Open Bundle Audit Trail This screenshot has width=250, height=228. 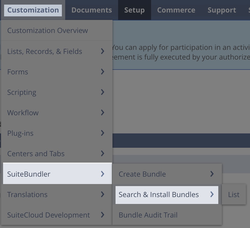coord(167,215)
